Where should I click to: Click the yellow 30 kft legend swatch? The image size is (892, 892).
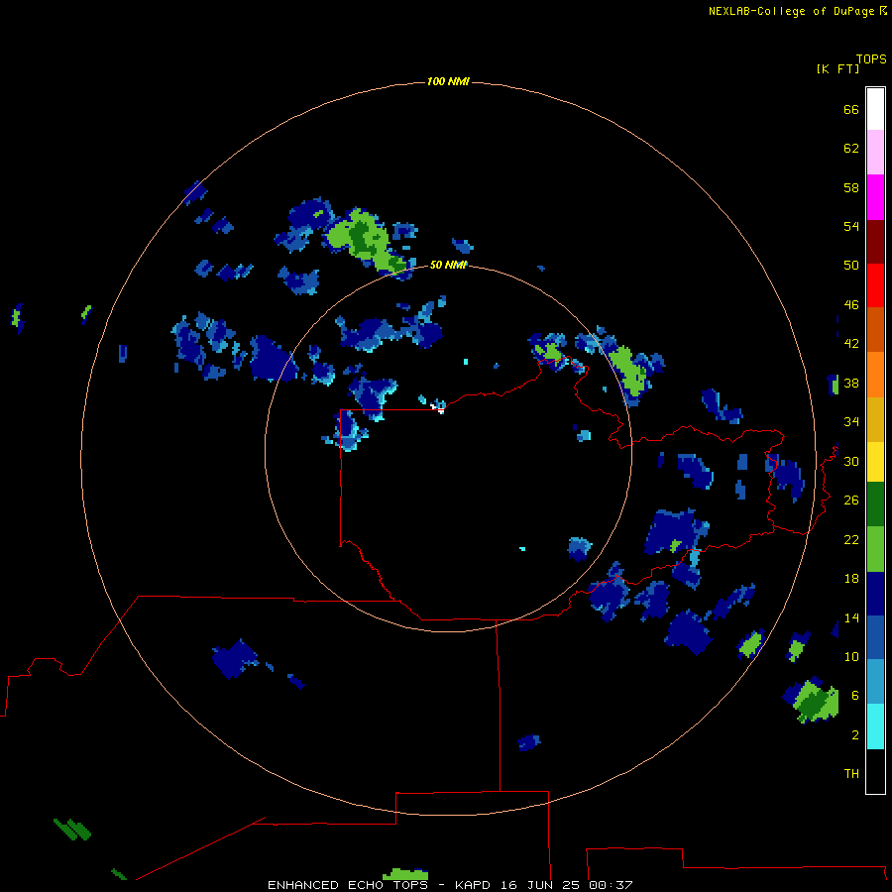pyautogui.click(x=875, y=462)
